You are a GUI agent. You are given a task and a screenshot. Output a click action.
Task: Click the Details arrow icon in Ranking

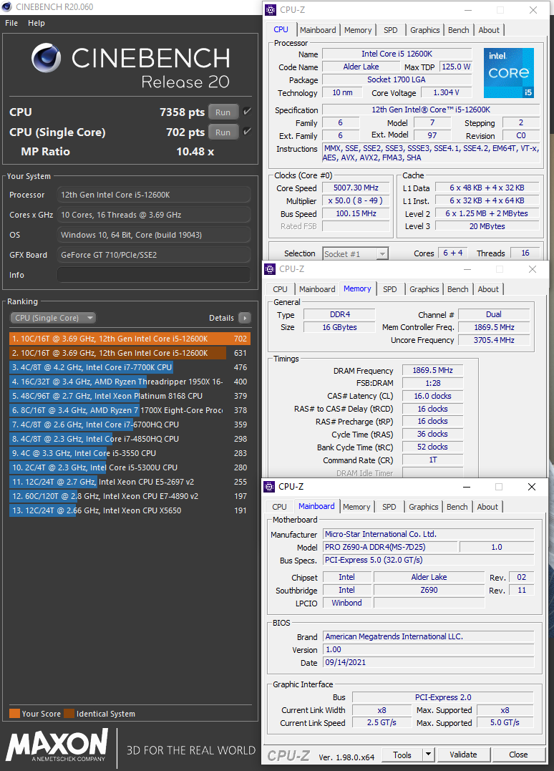pyautogui.click(x=244, y=318)
